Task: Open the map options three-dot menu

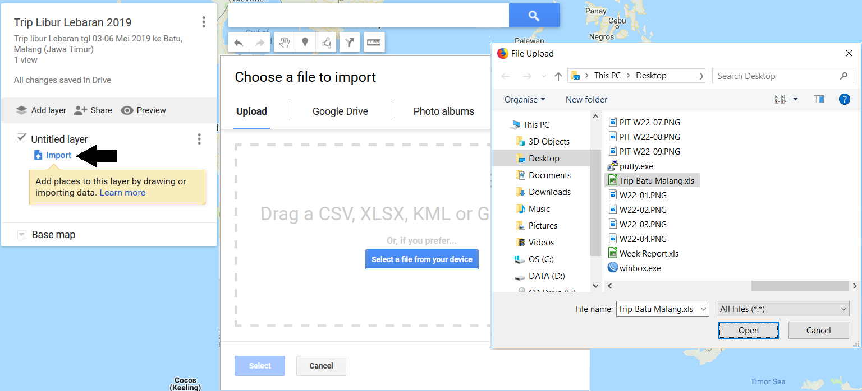Action: 203,22
